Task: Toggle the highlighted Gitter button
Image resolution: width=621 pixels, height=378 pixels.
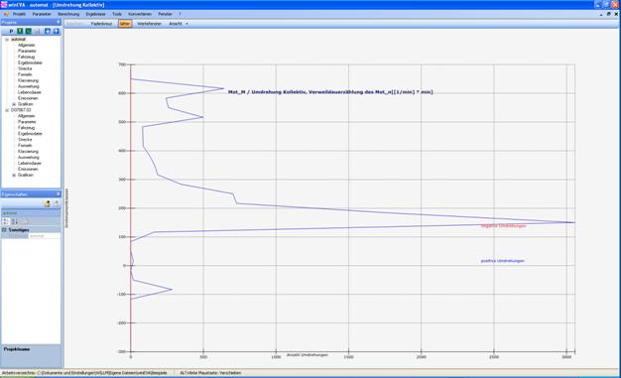Action: pyautogui.click(x=125, y=24)
